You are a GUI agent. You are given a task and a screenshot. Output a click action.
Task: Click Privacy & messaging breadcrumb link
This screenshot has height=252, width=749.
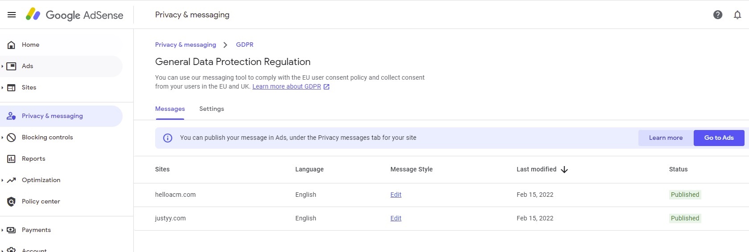185,45
